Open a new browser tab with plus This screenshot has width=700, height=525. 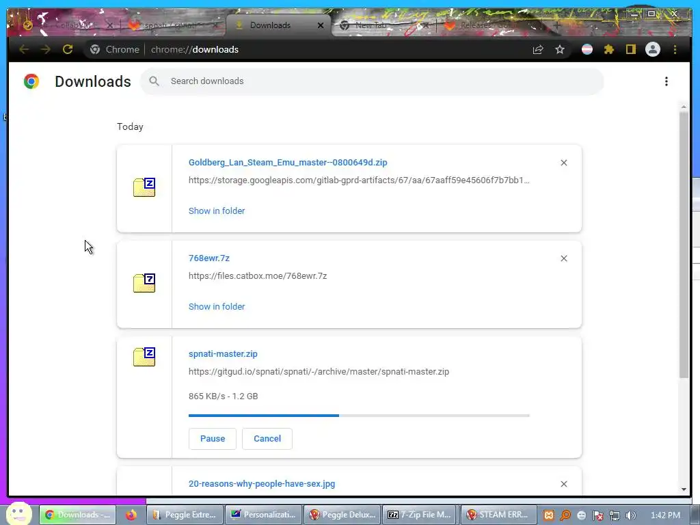point(556,25)
